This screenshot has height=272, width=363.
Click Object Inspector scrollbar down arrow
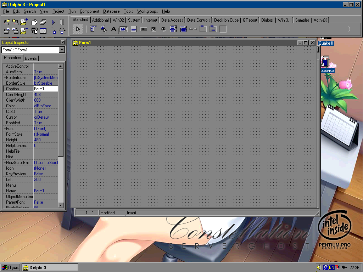tap(60, 205)
